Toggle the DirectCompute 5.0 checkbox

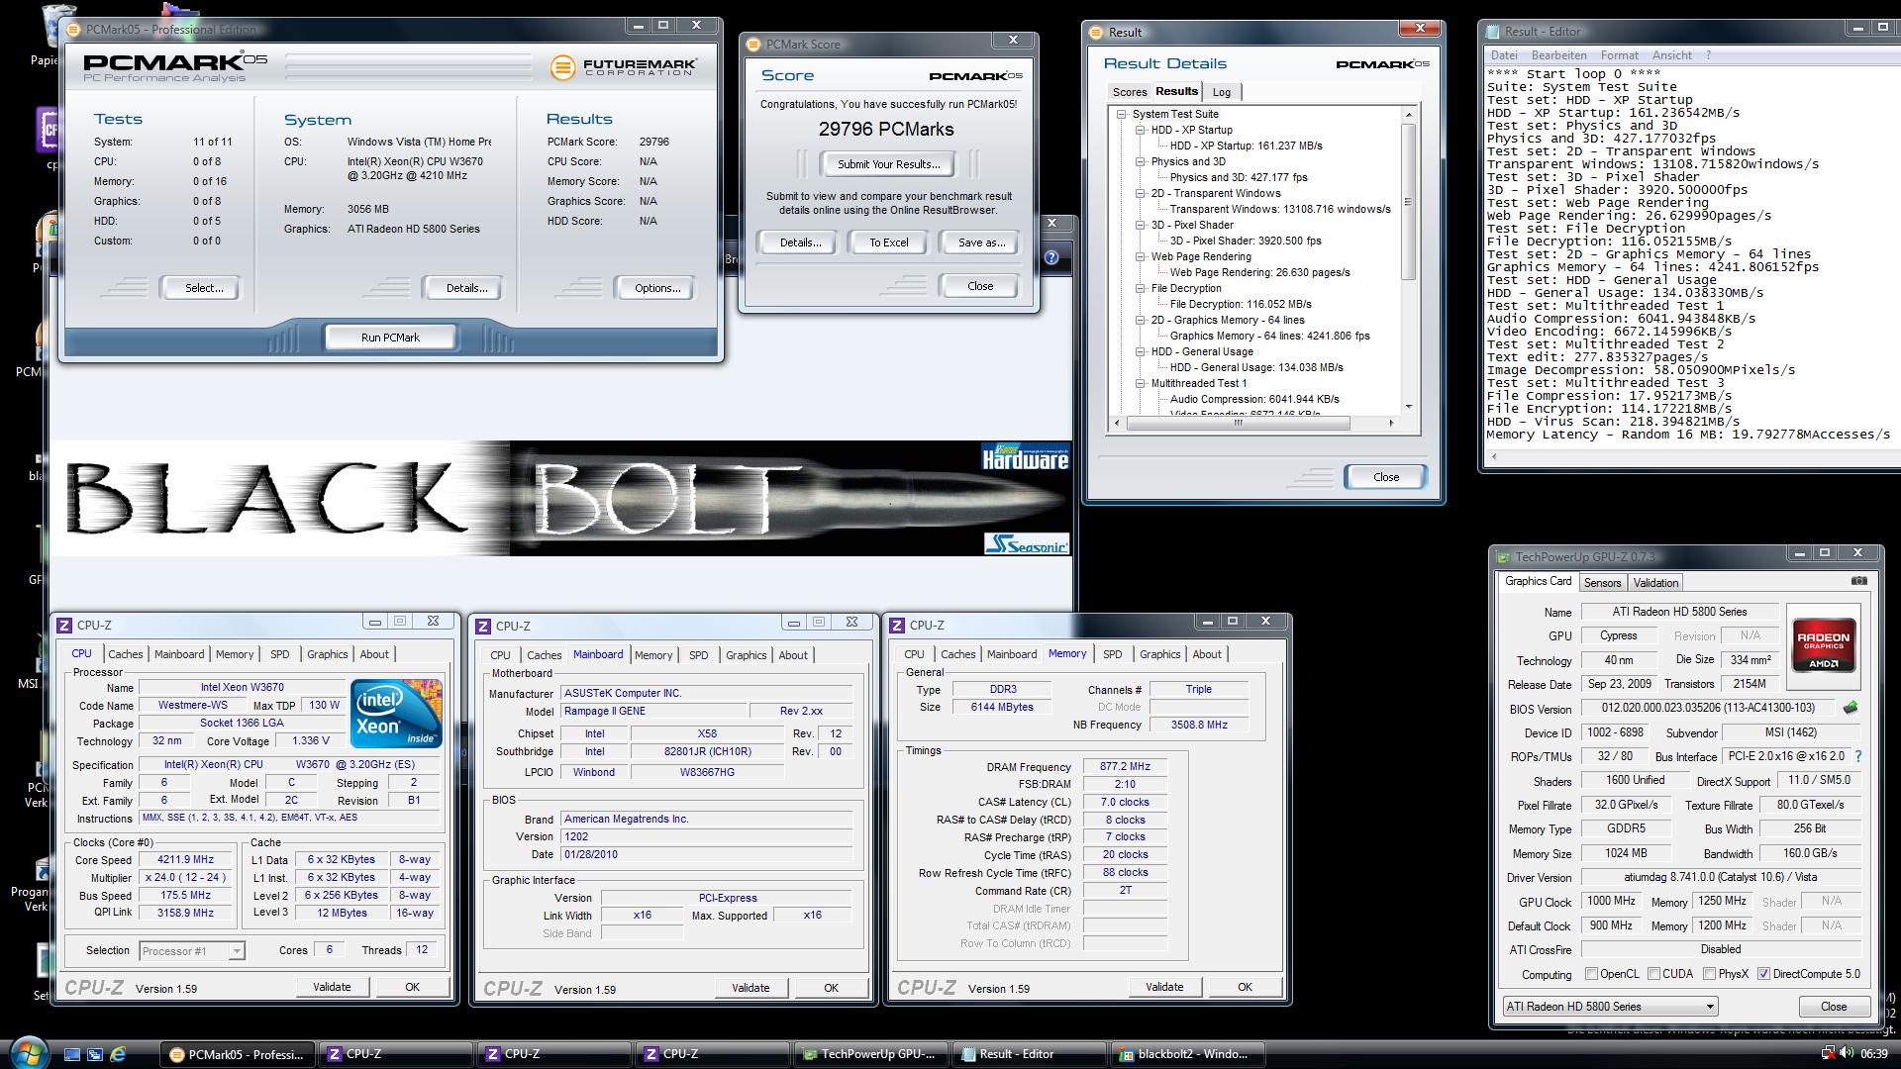(x=1763, y=974)
